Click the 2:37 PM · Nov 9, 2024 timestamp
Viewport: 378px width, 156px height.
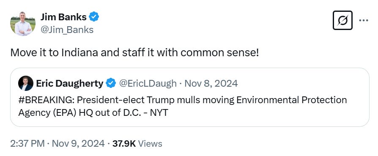click(58, 143)
